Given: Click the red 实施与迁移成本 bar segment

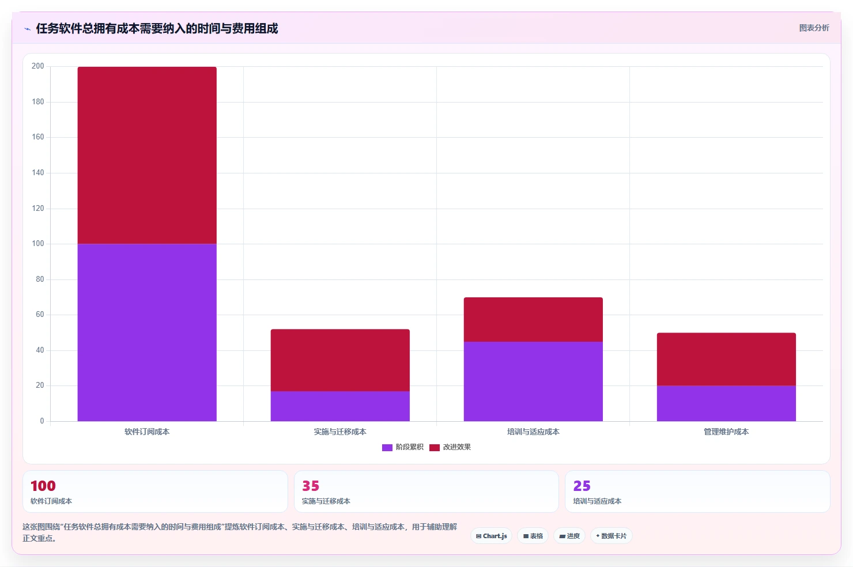Looking at the screenshot, I should point(340,360).
